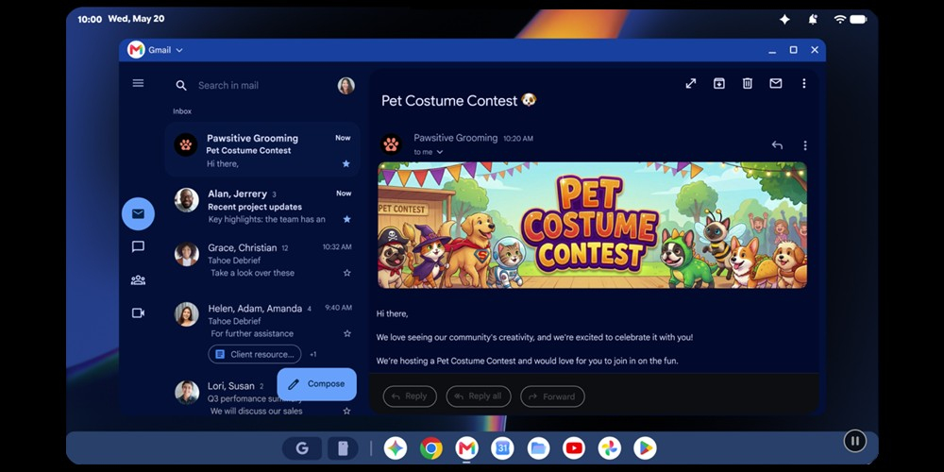Click the Helen, Adam, Amanda sender avatar

pos(187,314)
